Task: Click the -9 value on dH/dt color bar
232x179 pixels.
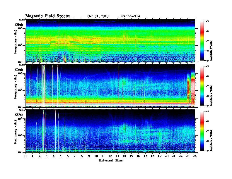Action: click(207, 61)
